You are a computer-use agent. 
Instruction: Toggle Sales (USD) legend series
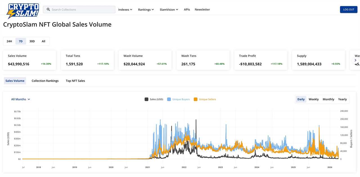point(154,99)
